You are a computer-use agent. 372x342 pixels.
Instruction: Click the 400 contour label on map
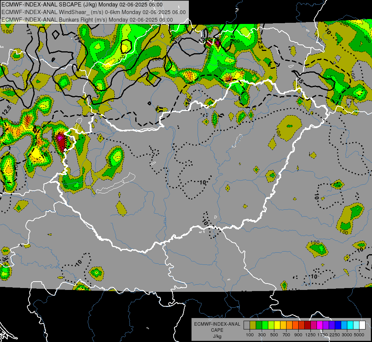click(x=122, y=58)
